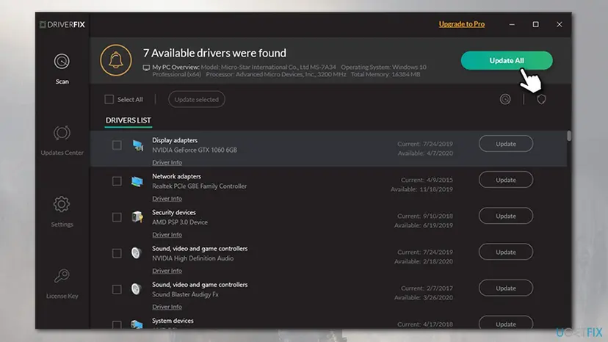
Task: Click the Update selected button
Action: coord(197,99)
